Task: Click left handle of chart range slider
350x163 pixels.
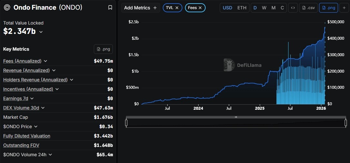Action: tap(126, 123)
